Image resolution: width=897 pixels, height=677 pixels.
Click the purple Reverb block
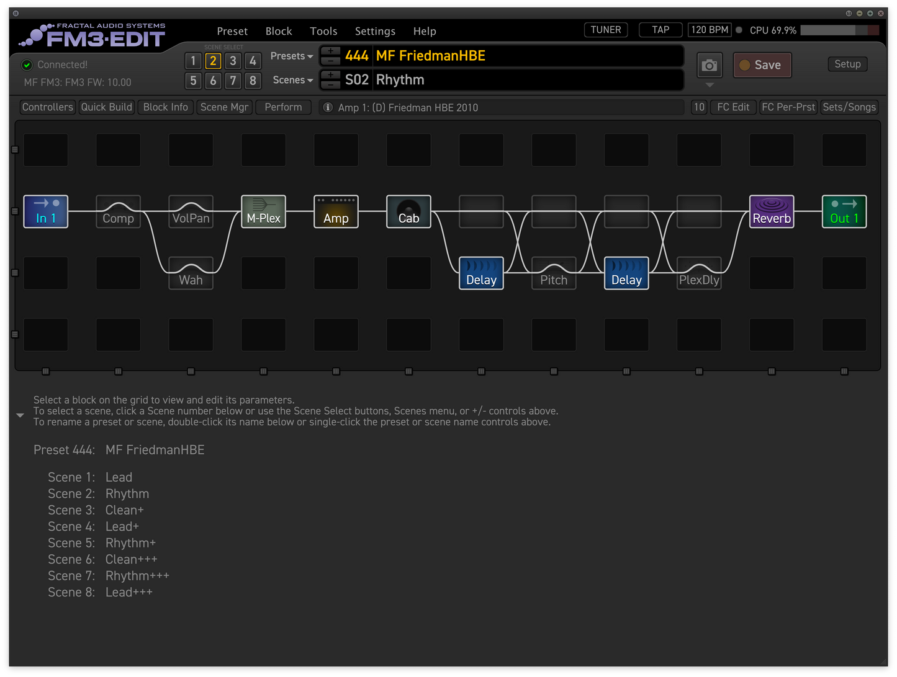[x=772, y=212]
